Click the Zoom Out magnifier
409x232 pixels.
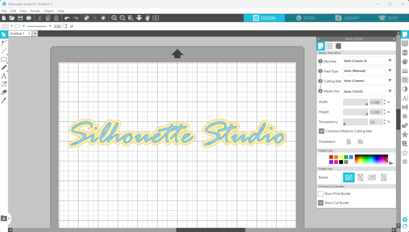point(122,18)
